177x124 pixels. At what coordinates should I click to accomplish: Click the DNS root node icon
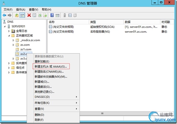click(x=4, y=22)
